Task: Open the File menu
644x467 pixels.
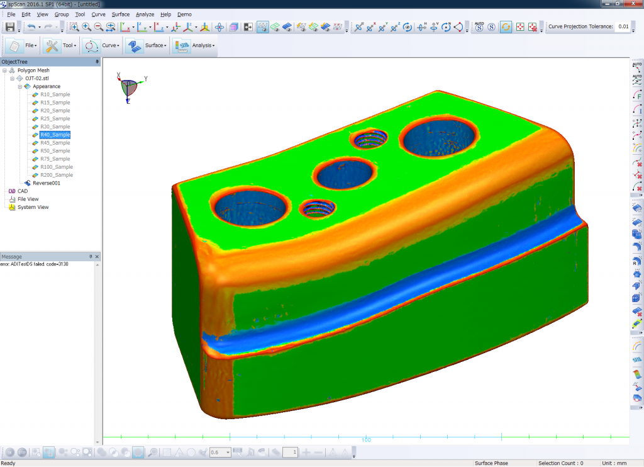Action: 11,14
